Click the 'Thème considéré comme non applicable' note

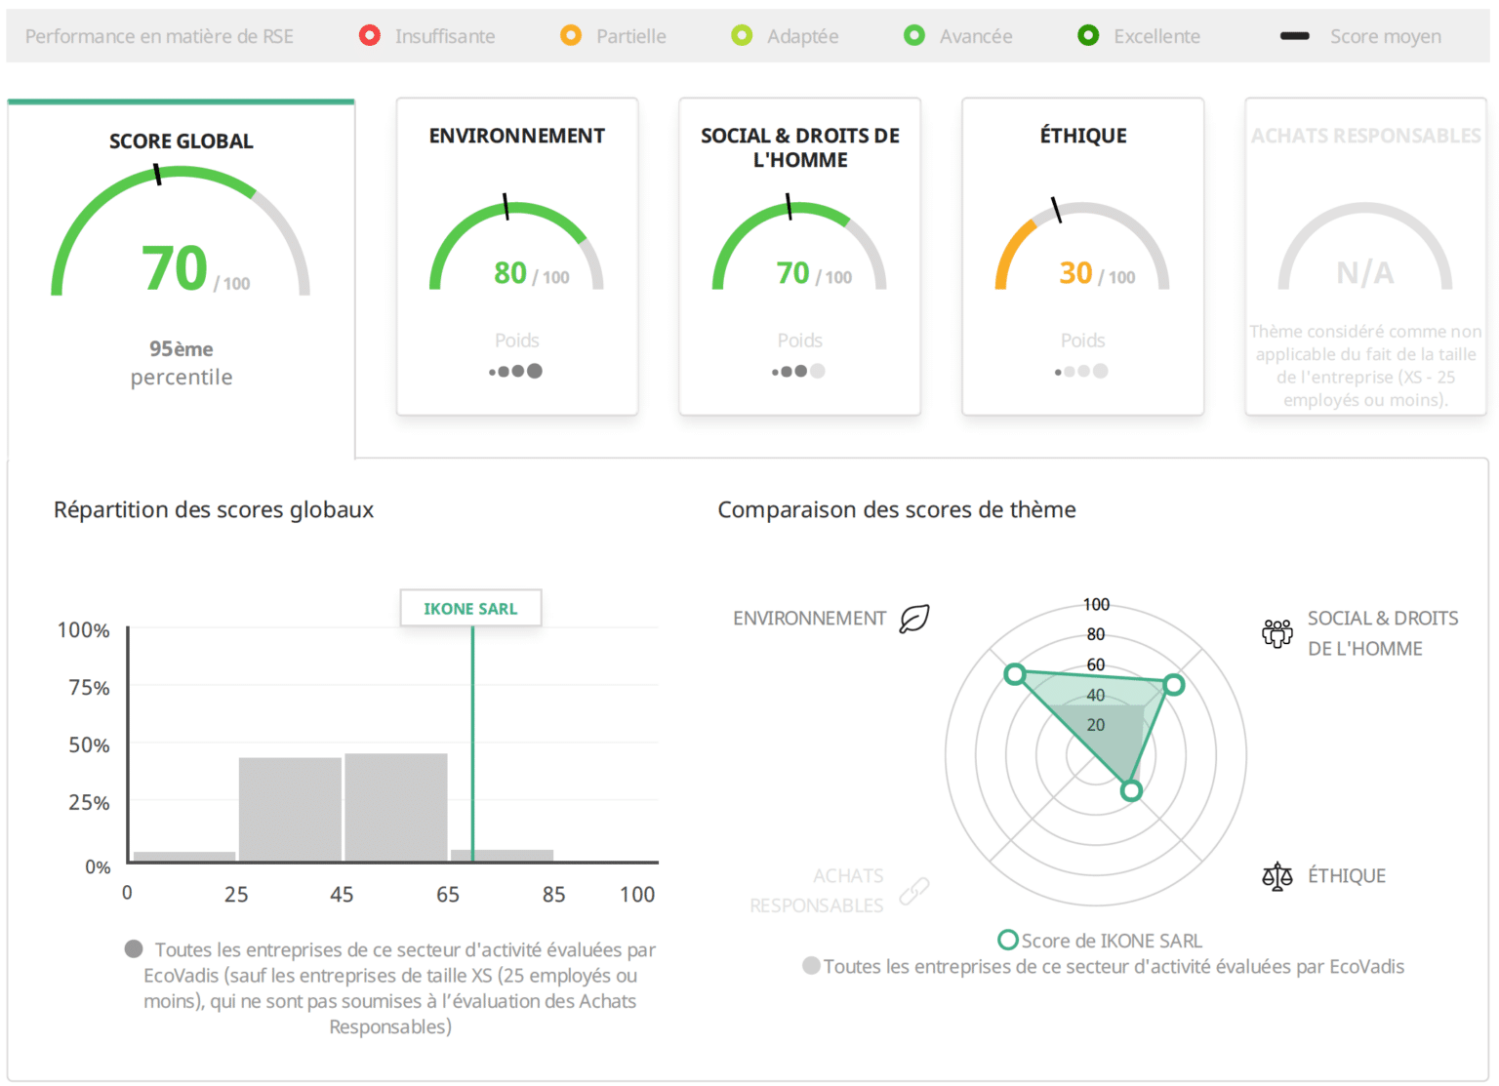(1365, 366)
